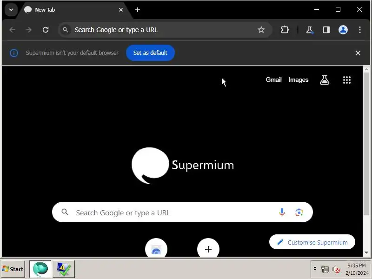The image size is (372, 279).
Task: Open a new tab with plus button
Action: (137, 10)
